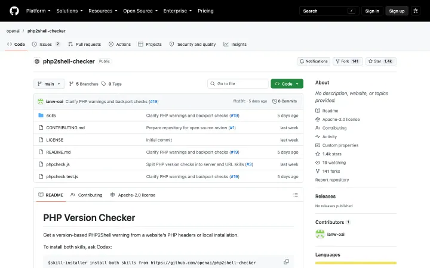430x268 pixels.
Task: Click the Sign up button
Action: click(x=397, y=11)
